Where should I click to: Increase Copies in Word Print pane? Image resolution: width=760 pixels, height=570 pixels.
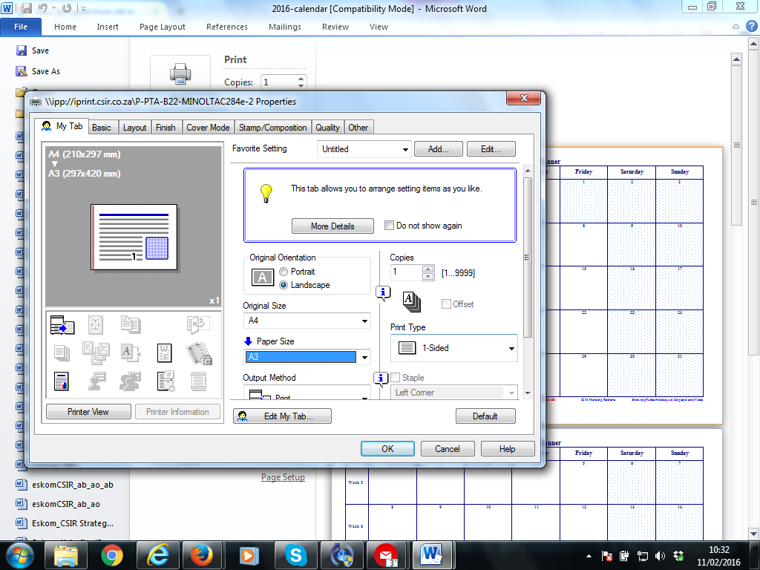pos(301,79)
